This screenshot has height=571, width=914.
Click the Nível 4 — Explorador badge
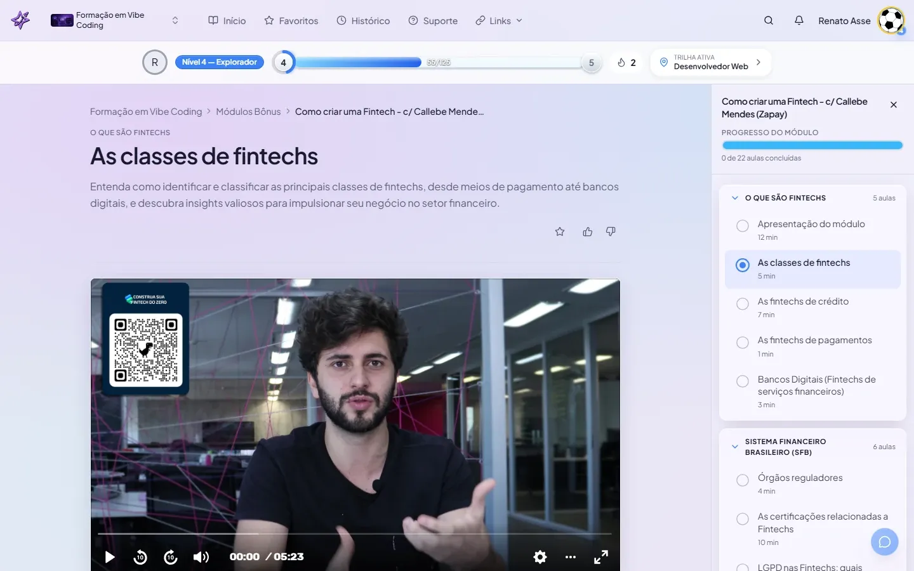click(x=220, y=62)
